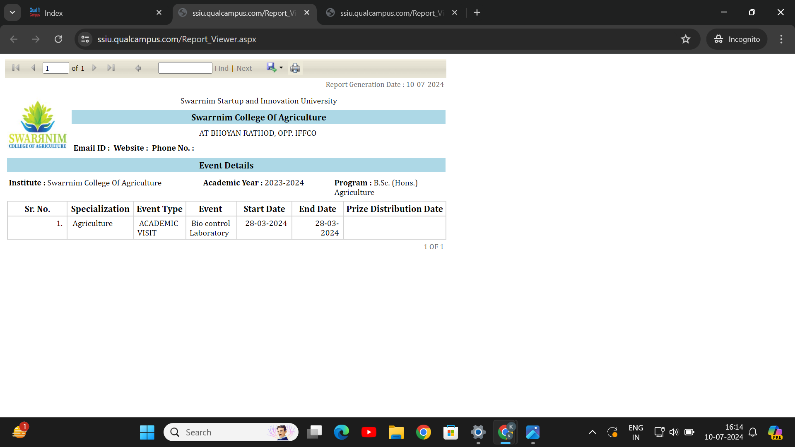The image size is (795, 447).
Task: Click Academic Year 2023-2024 text
Action: 253,183
